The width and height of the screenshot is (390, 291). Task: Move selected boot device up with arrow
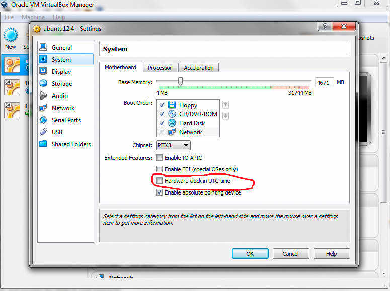point(225,105)
